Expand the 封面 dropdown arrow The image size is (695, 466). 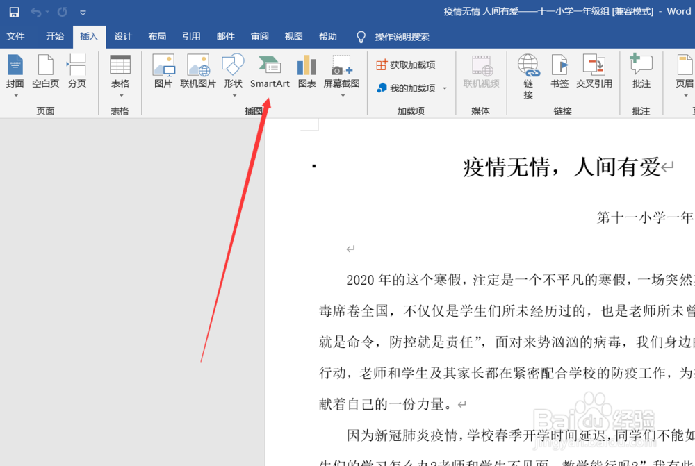point(16,95)
